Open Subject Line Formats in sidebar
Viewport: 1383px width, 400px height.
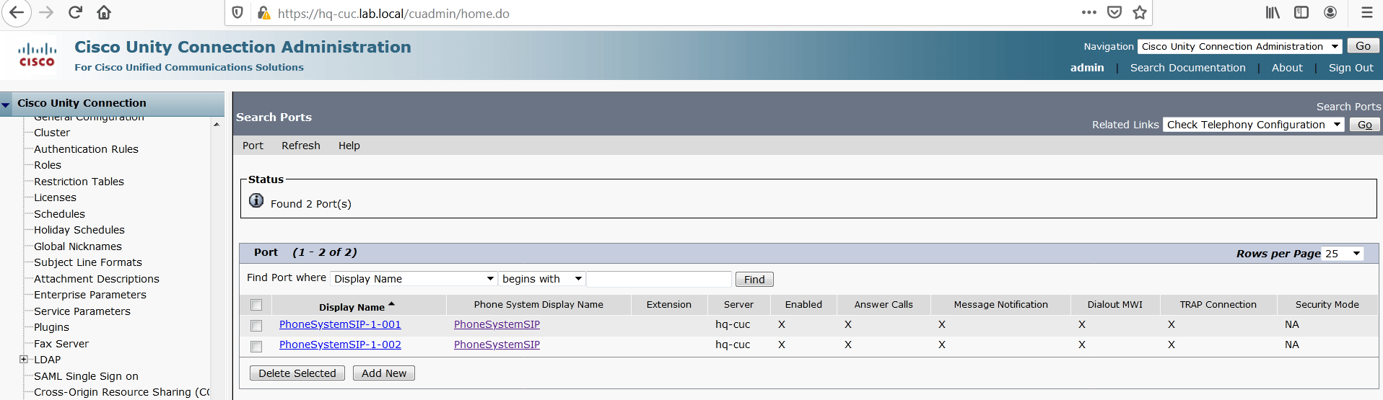[x=88, y=262]
